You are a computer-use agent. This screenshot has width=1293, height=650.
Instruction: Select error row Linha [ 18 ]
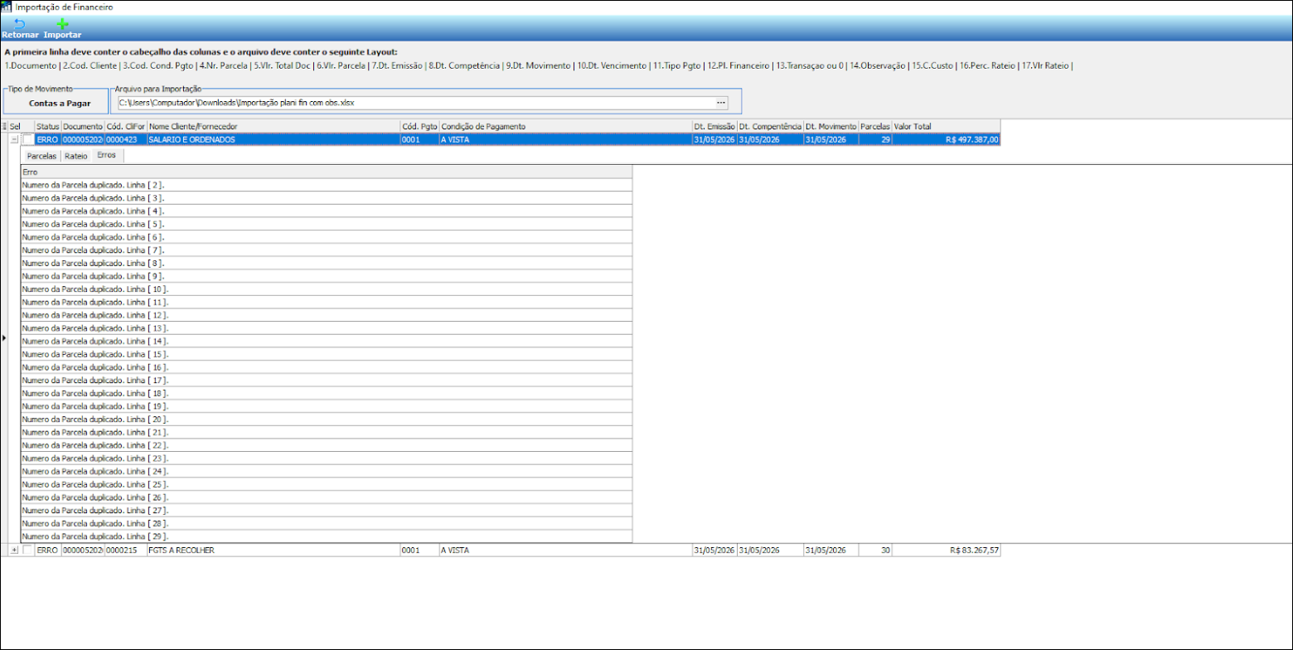coord(327,393)
